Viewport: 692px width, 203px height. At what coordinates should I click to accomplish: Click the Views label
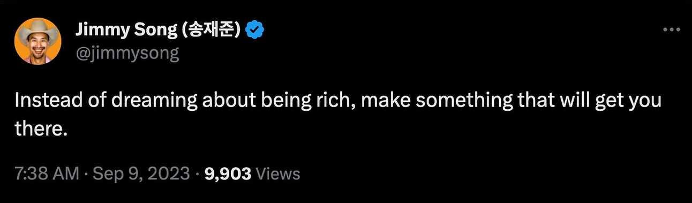[278, 174]
